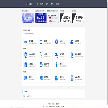108x108 pixels.
Task: Click the URL encode chain-link icon
Action: [x=41, y=55]
